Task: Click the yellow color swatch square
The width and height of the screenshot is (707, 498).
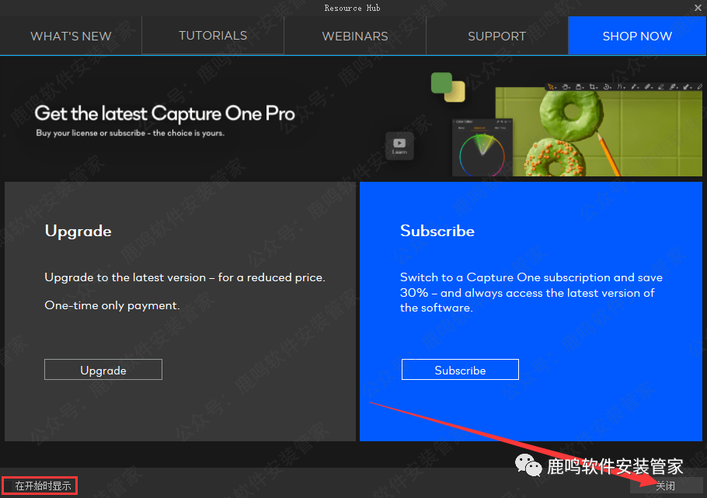Action: tap(454, 92)
